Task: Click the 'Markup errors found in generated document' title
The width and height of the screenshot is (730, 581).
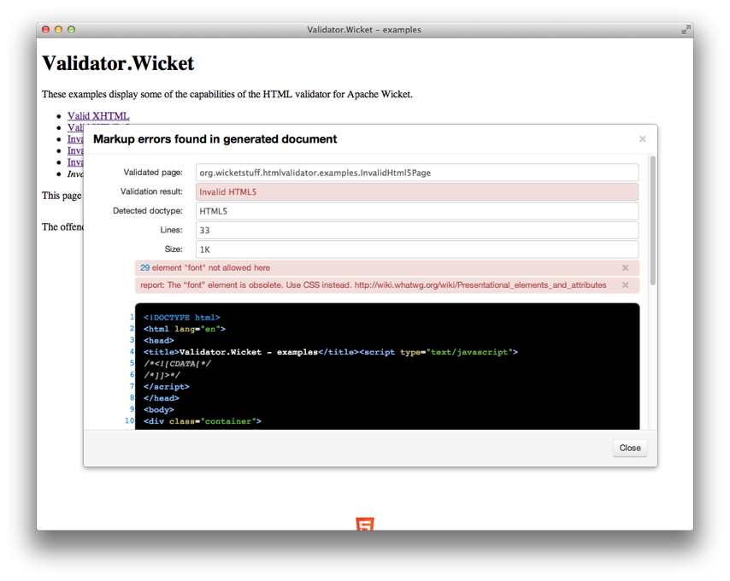Action: (215, 139)
